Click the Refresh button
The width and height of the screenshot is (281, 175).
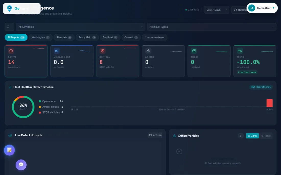click(240, 10)
